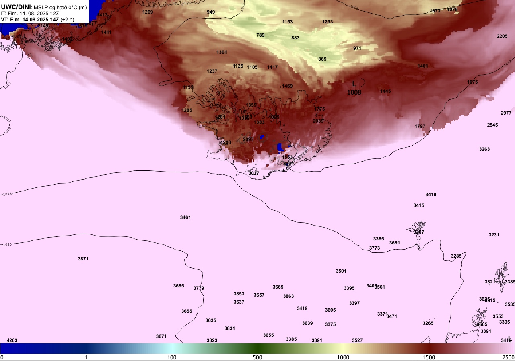Click the dark green color scale section above 500
This screenshot has width=515, height=361.
point(257,349)
